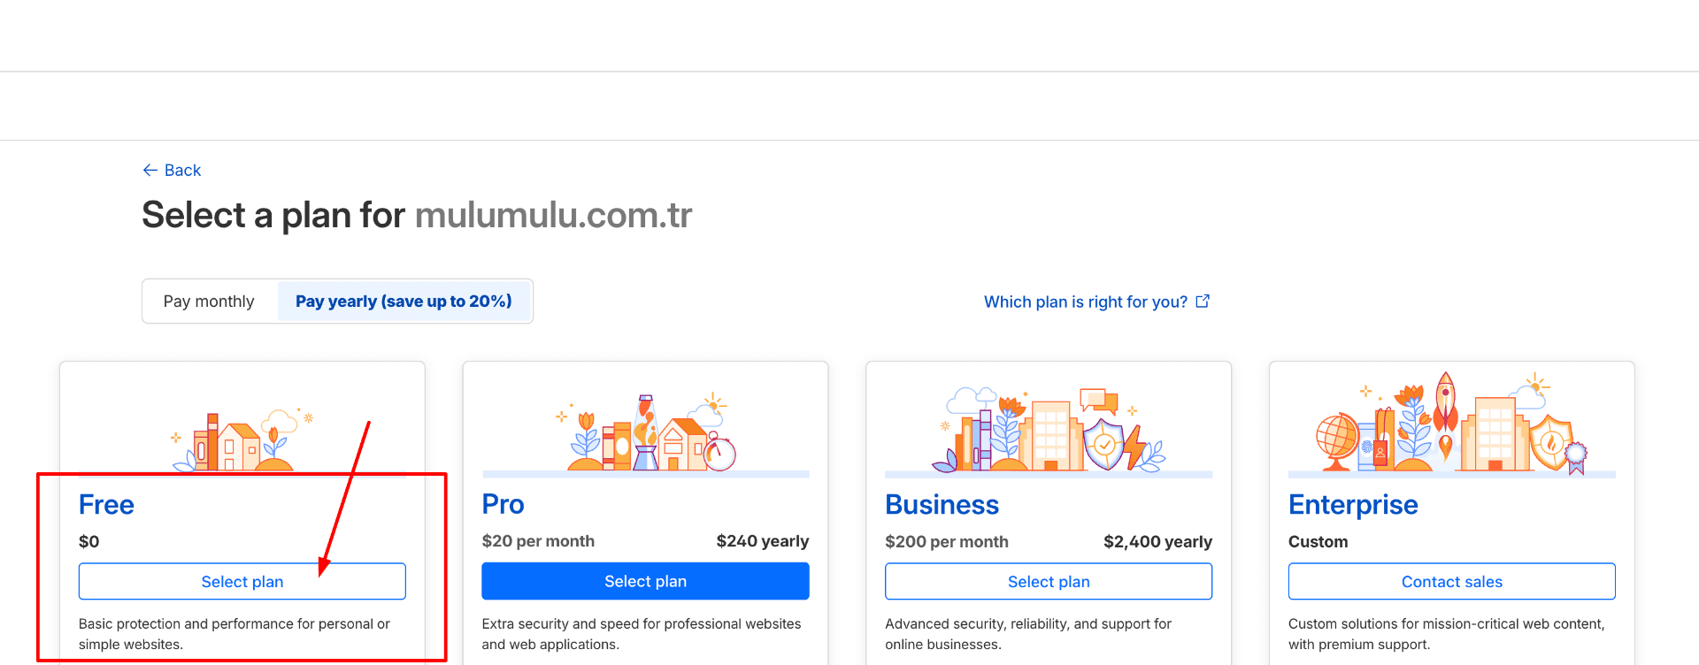The width and height of the screenshot is (1699, 665).
Task: Select the Free plan button
Action: (242, 582)
